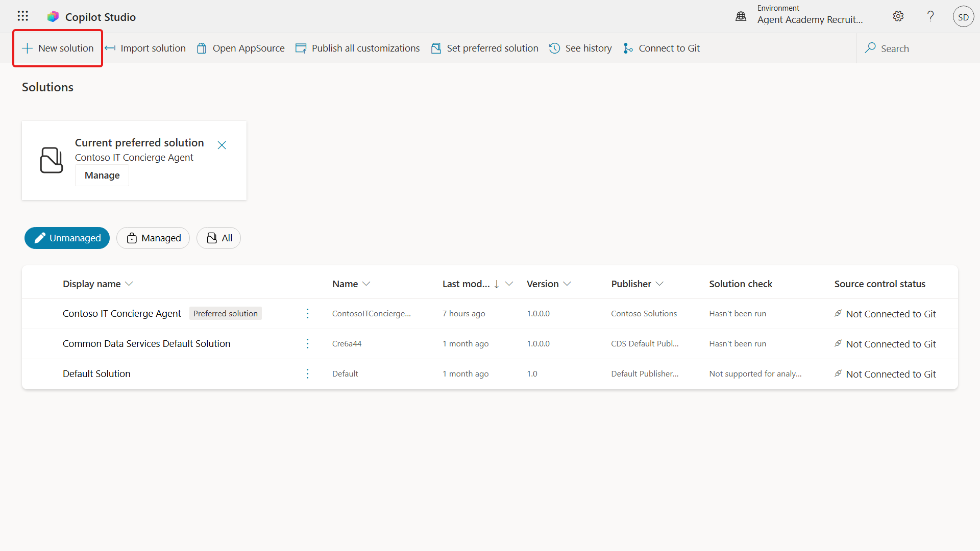Image resolution: width=980 pixels, height=551 pixels.
Task: Open the Help question mark icon
Action: 930,16
